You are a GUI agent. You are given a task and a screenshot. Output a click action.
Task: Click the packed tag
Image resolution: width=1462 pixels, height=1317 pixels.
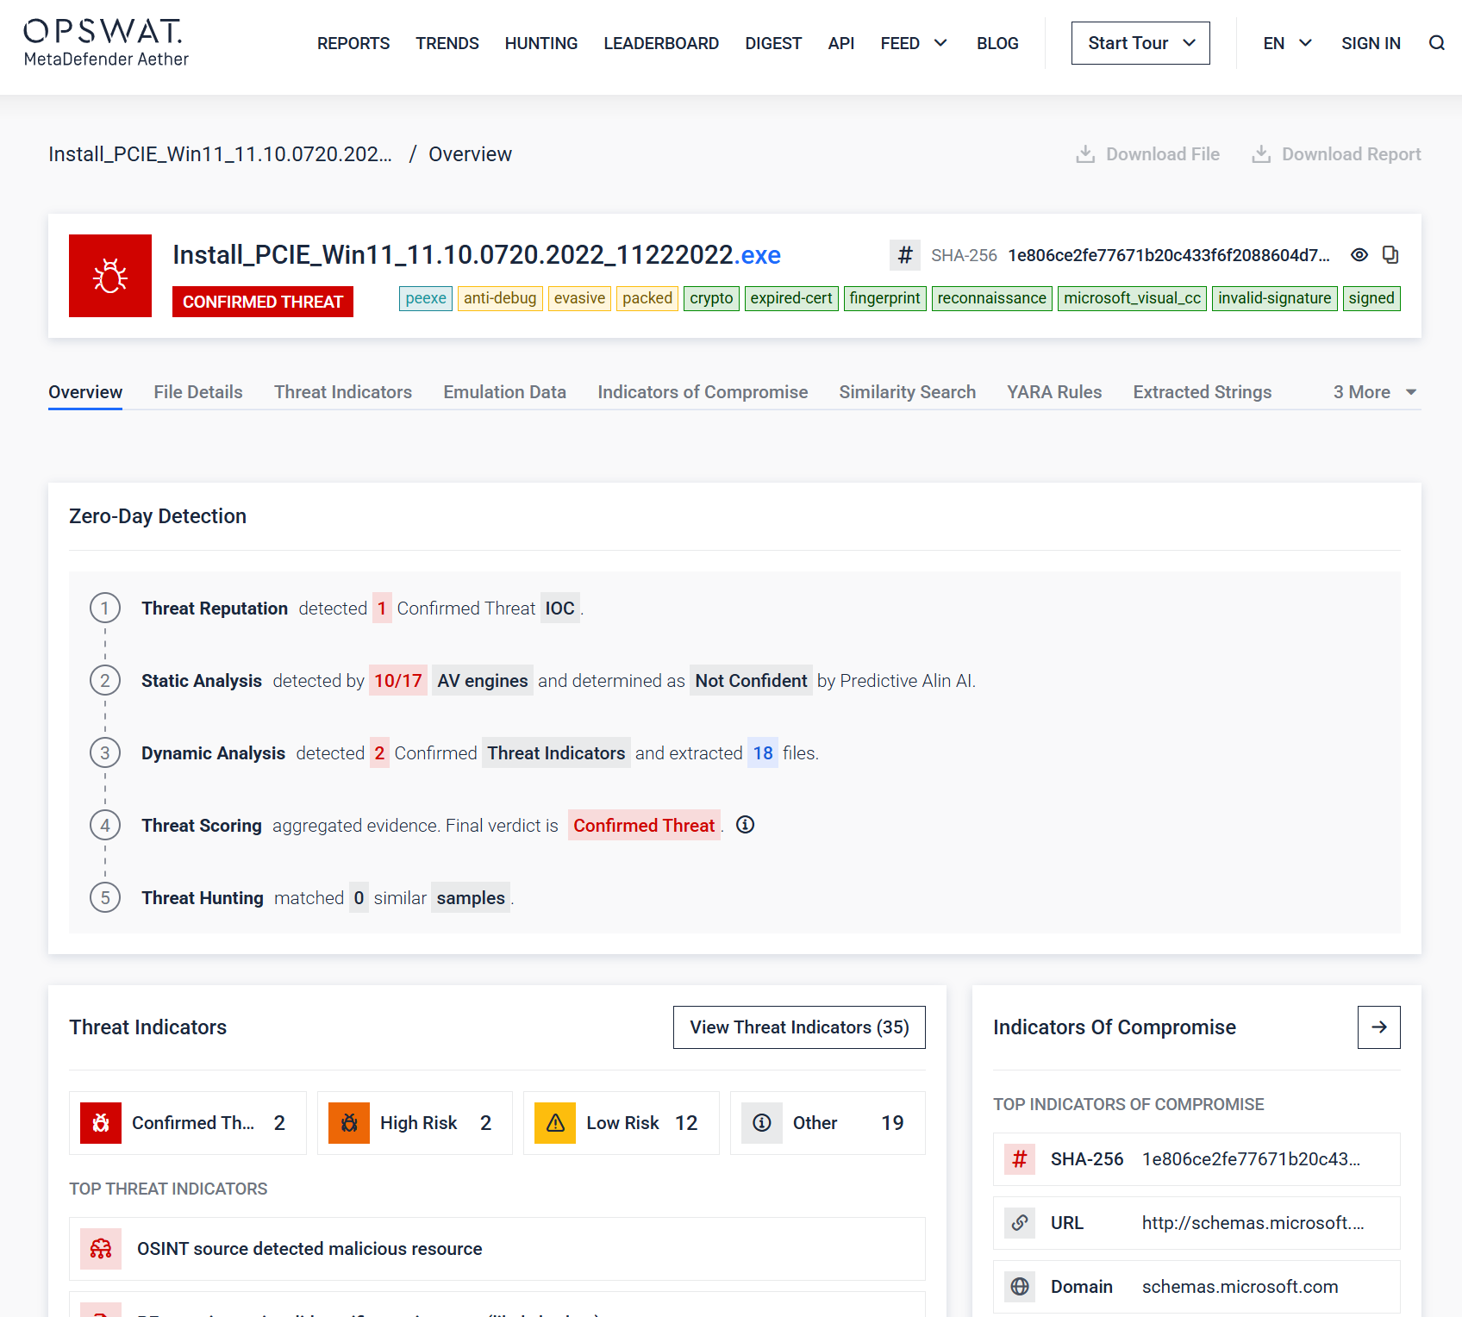point(647,298)
